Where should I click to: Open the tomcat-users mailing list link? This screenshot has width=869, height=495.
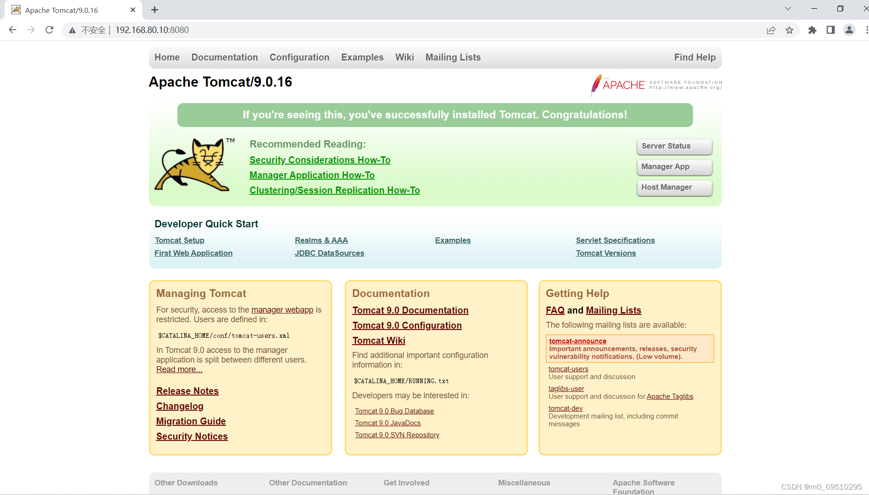pyautogui.click(x=568, y=369)
